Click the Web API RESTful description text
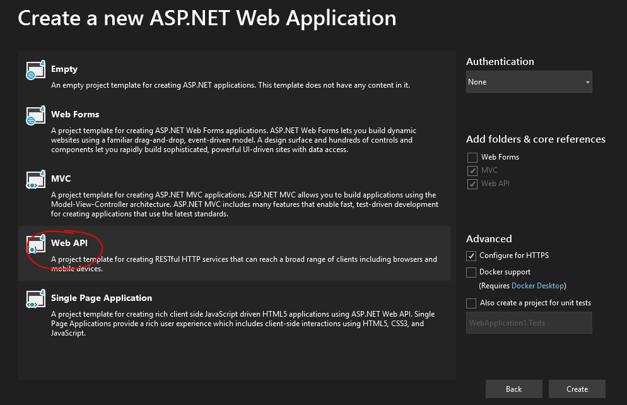 244,264
